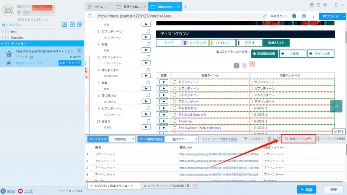Close the bottom tab 2. セブンティーン / YOASOBI
Viewport: 347px width, 195px height.
click(194, 186)
